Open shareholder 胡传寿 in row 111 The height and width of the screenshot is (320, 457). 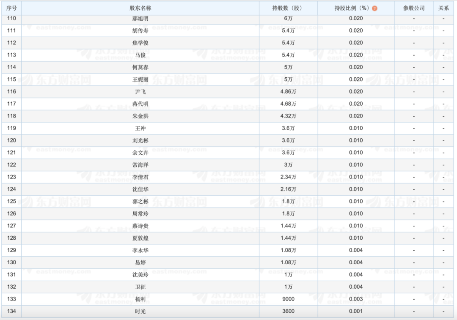140,30
